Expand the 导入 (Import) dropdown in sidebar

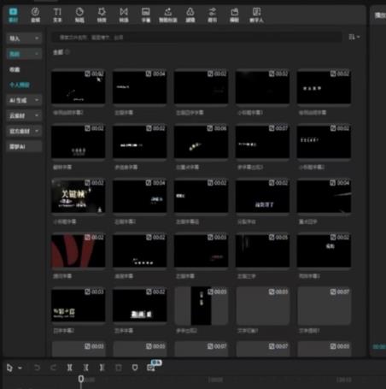coord(24,38)
